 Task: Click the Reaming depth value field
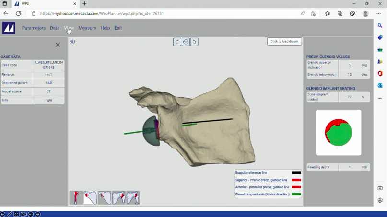point(350,167)
